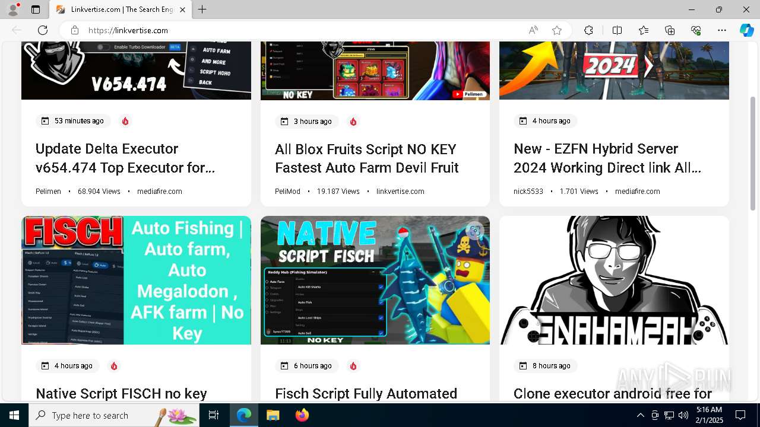Click author name PeliMod

tap(287, 192)
